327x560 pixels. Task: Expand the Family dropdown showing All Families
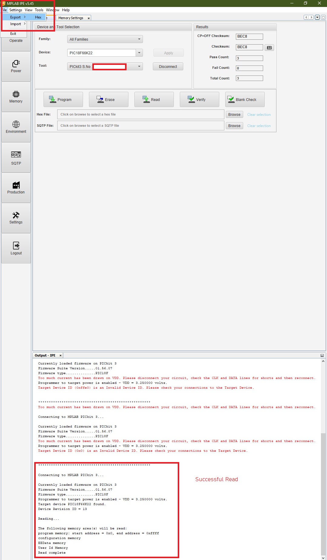coord(105,39)
